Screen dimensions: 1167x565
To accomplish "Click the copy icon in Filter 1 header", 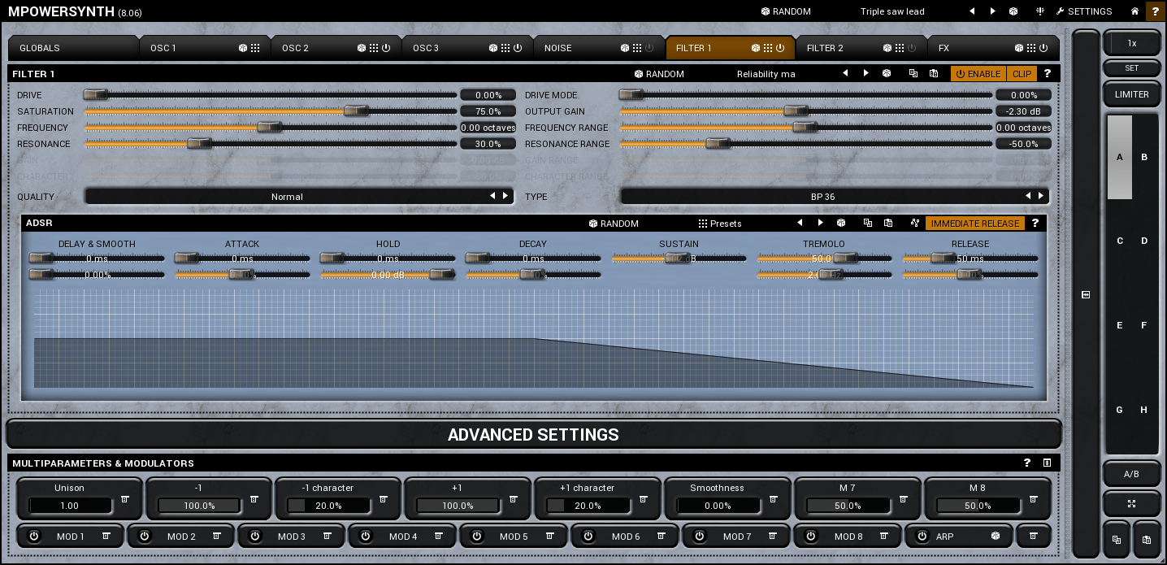I will (x=913, y=73).
